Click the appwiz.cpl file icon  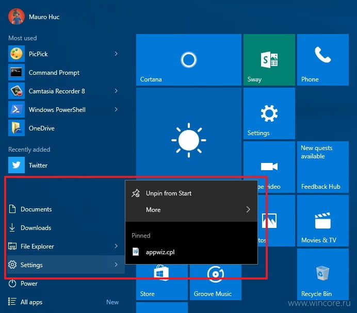136,252
